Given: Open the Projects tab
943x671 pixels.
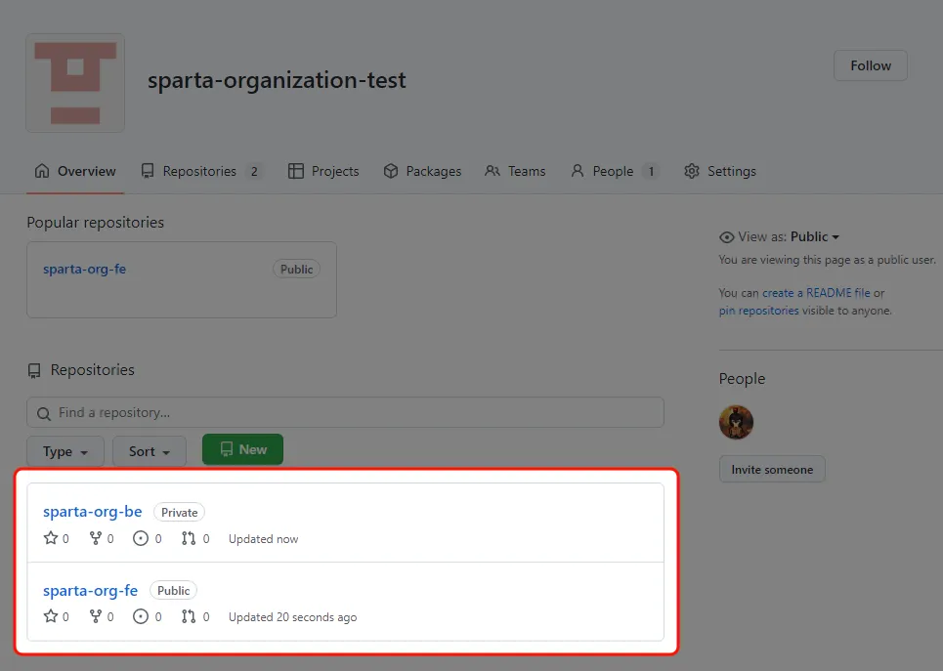Looking at the screenshot, I should tap(323, 171).
